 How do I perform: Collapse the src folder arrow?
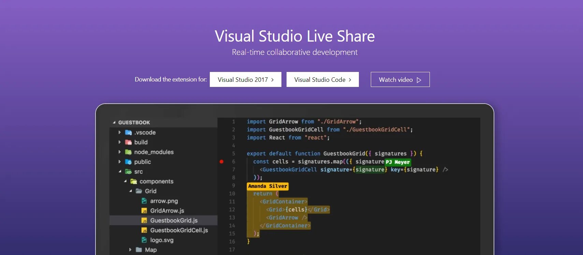tap(120, 171)
